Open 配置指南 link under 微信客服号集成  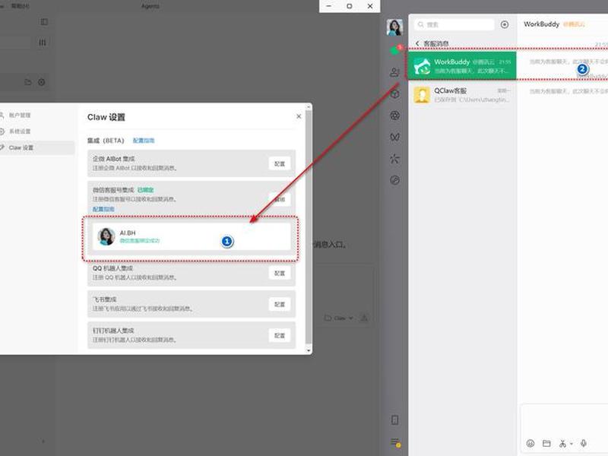coord(103,209)
